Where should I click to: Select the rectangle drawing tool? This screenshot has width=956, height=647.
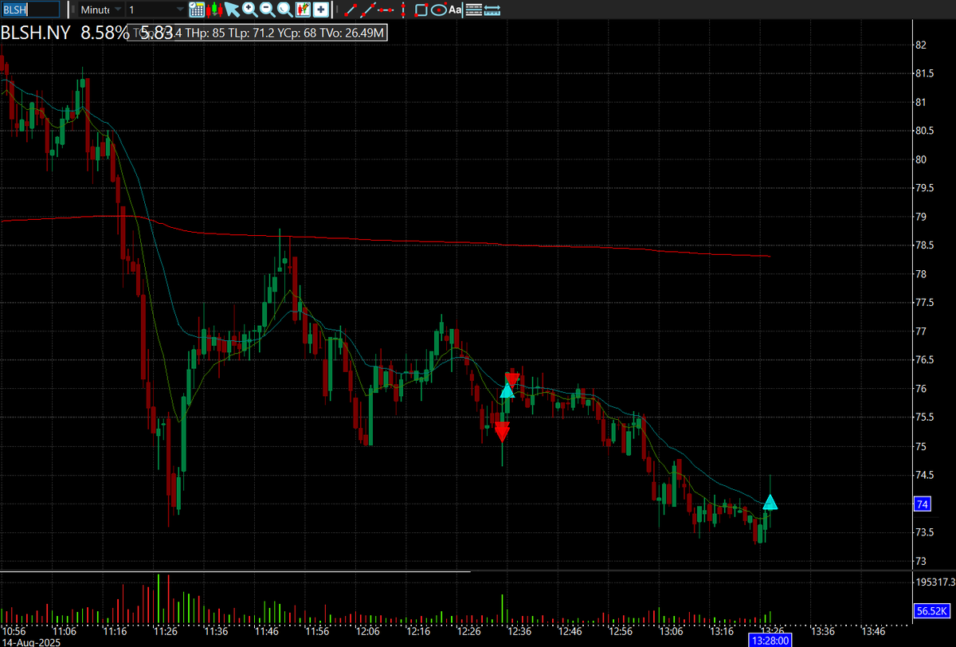[421, 10]
